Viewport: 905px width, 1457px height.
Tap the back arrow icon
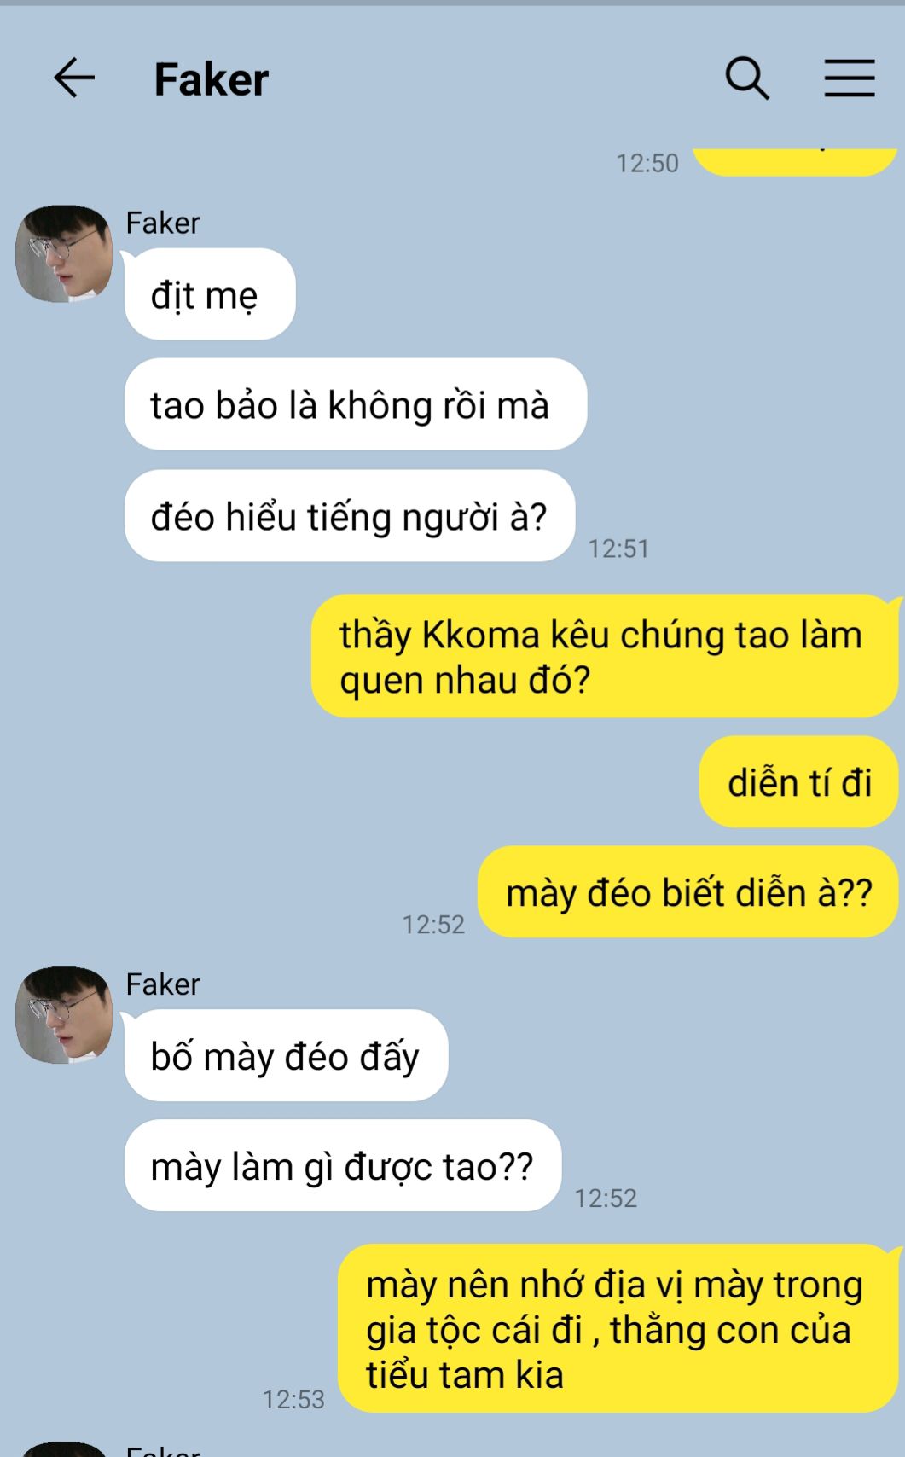click(74, 78)
